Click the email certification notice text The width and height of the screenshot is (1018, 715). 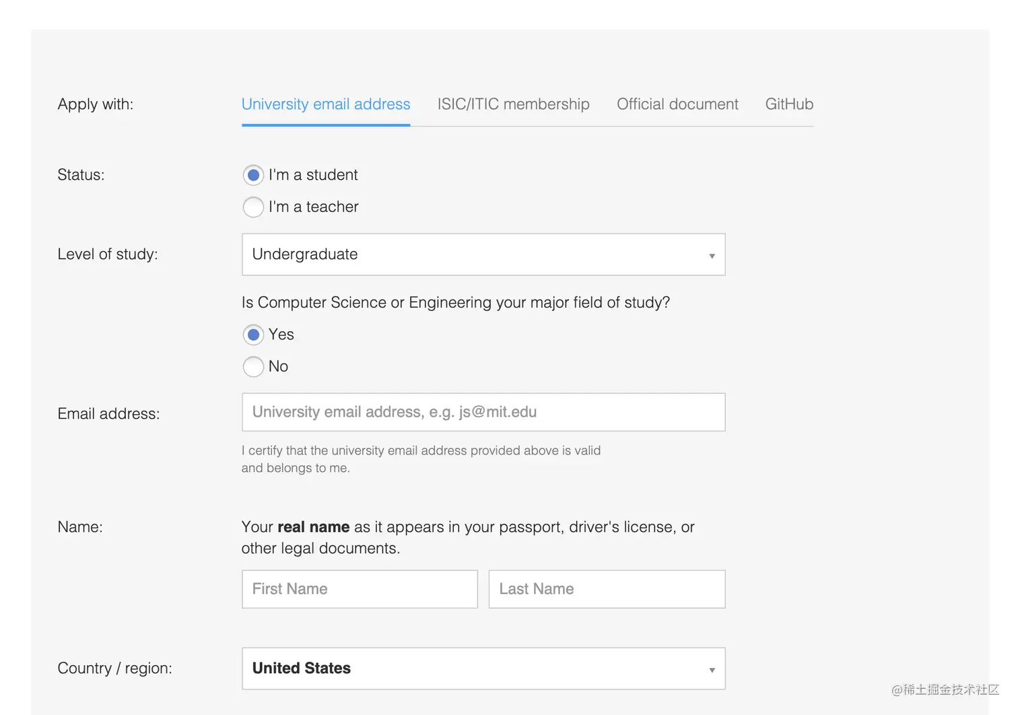(421, 459)
